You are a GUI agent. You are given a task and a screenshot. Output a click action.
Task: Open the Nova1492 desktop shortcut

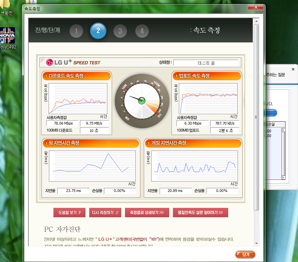[7, 36]
